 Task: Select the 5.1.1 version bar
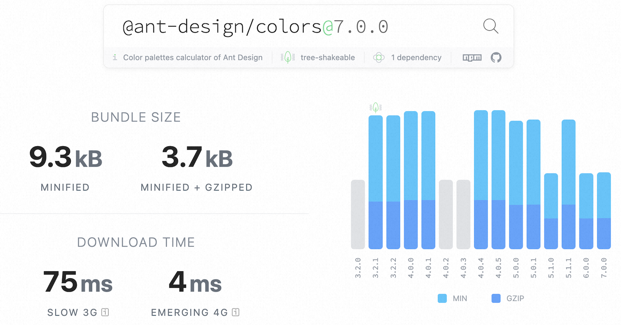(x=569, y=184)
